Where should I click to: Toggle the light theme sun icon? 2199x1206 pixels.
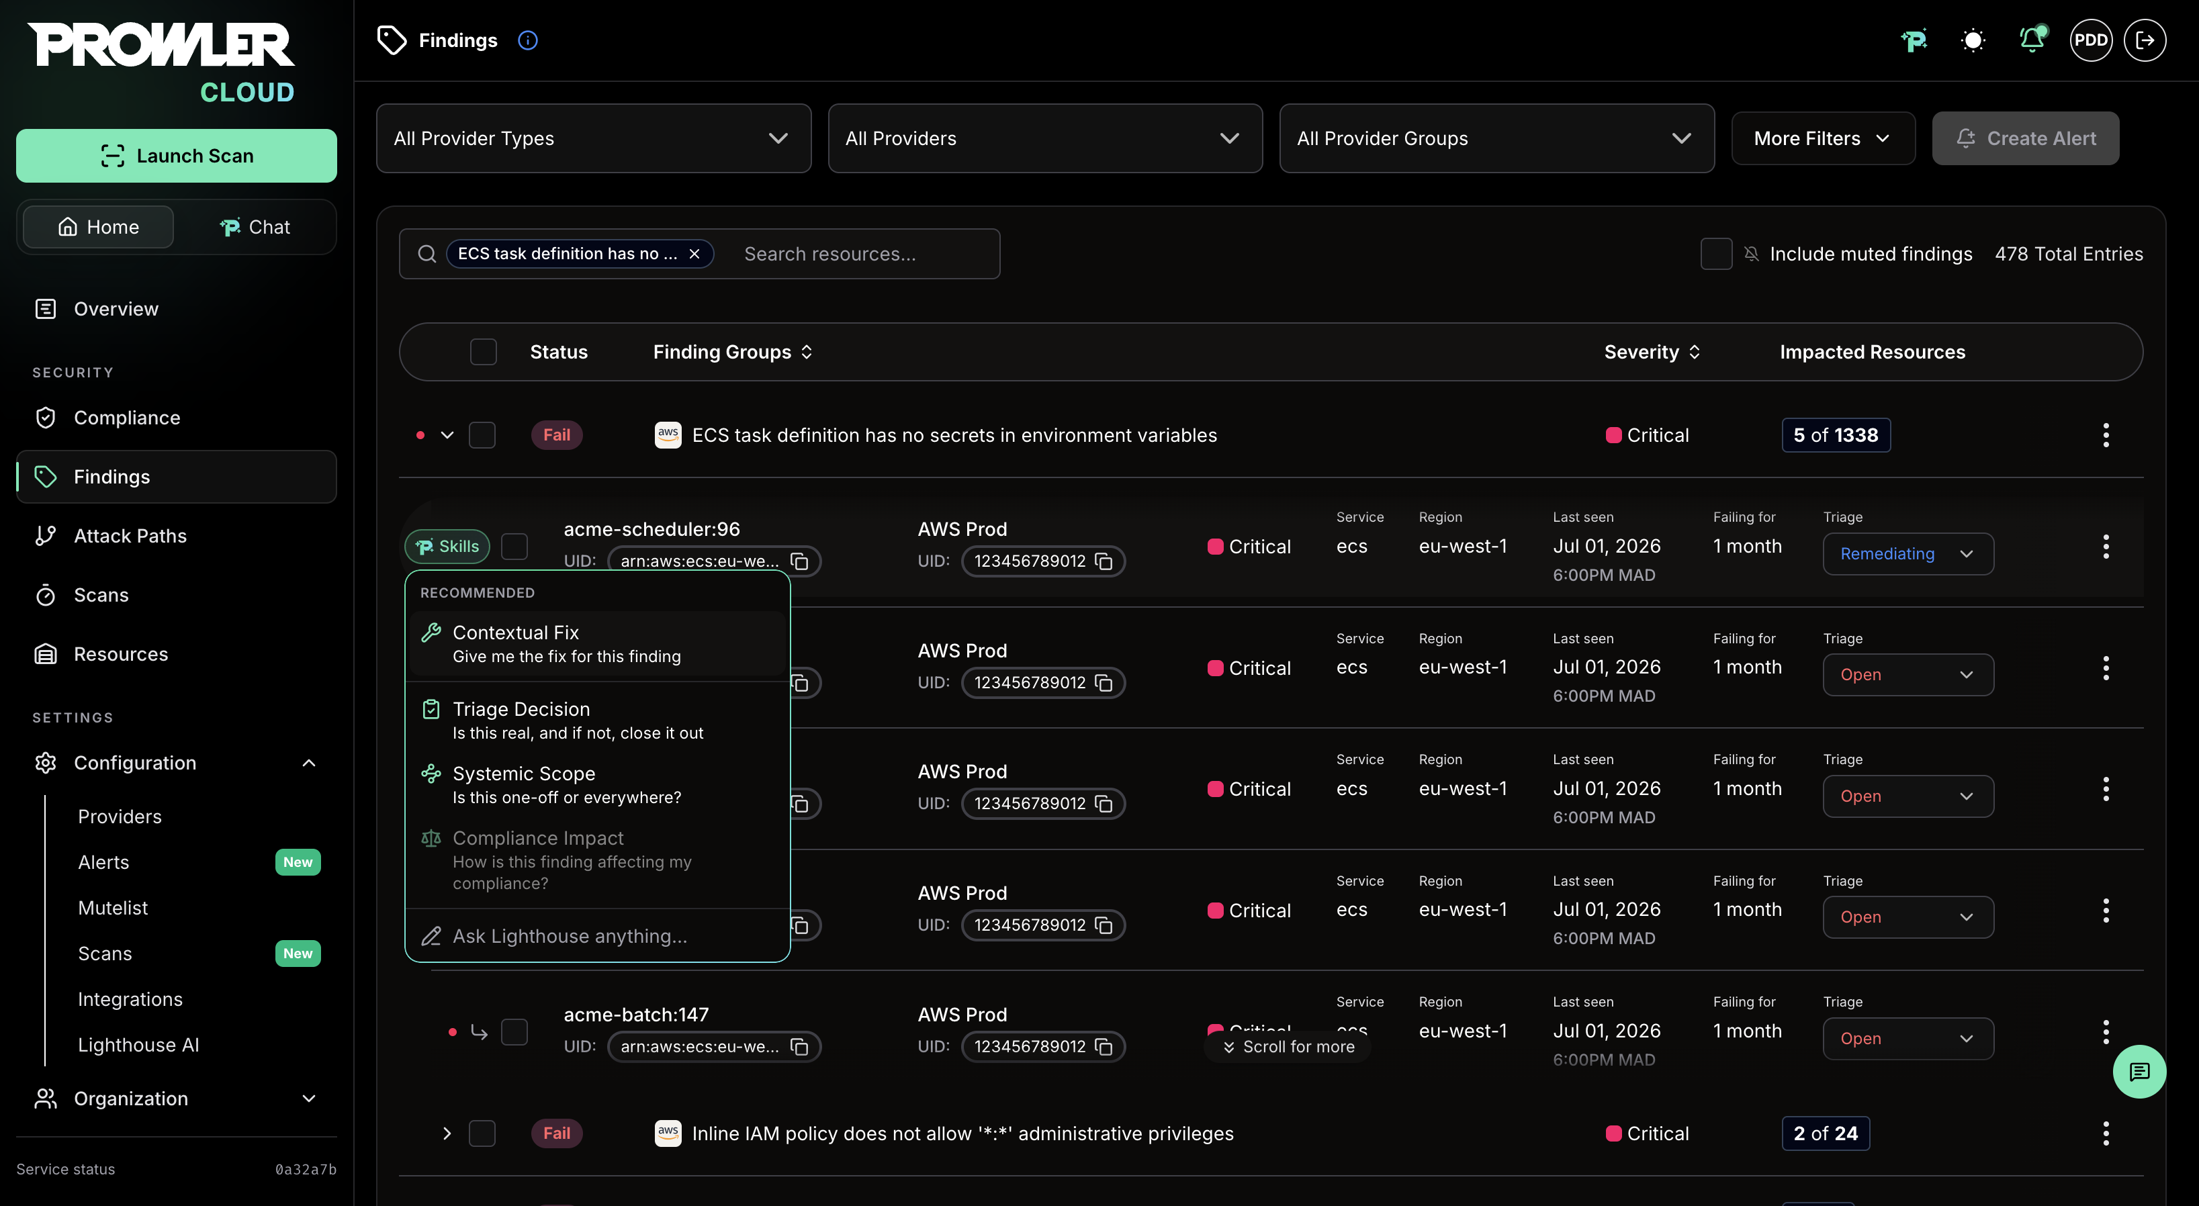(x=1973, y=40)
